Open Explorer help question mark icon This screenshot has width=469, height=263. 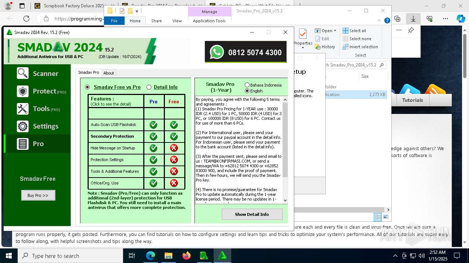(387, 21)
